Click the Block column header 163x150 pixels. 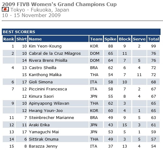tap(125, 39)
